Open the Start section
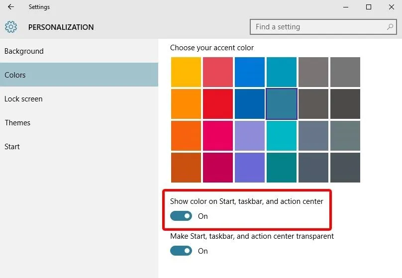 pos(79,146)
